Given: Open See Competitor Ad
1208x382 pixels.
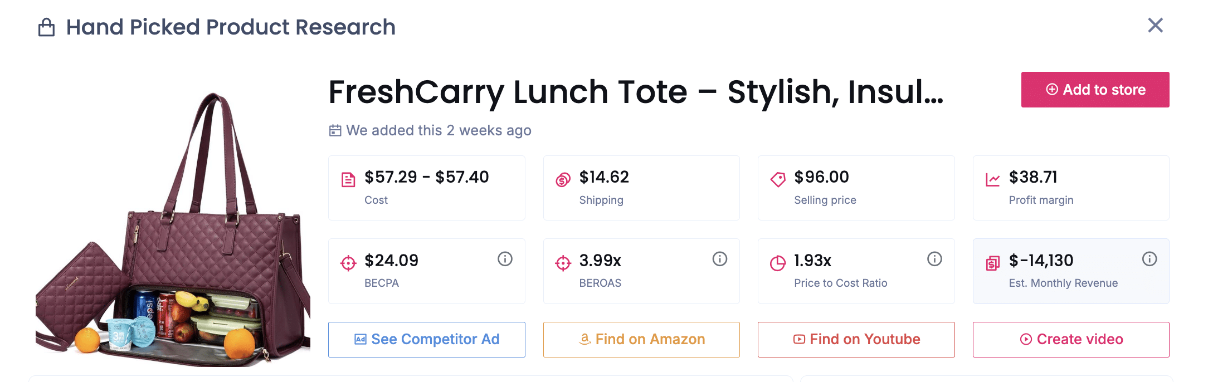Looking at the screenshot, I should tap(427, 339).
